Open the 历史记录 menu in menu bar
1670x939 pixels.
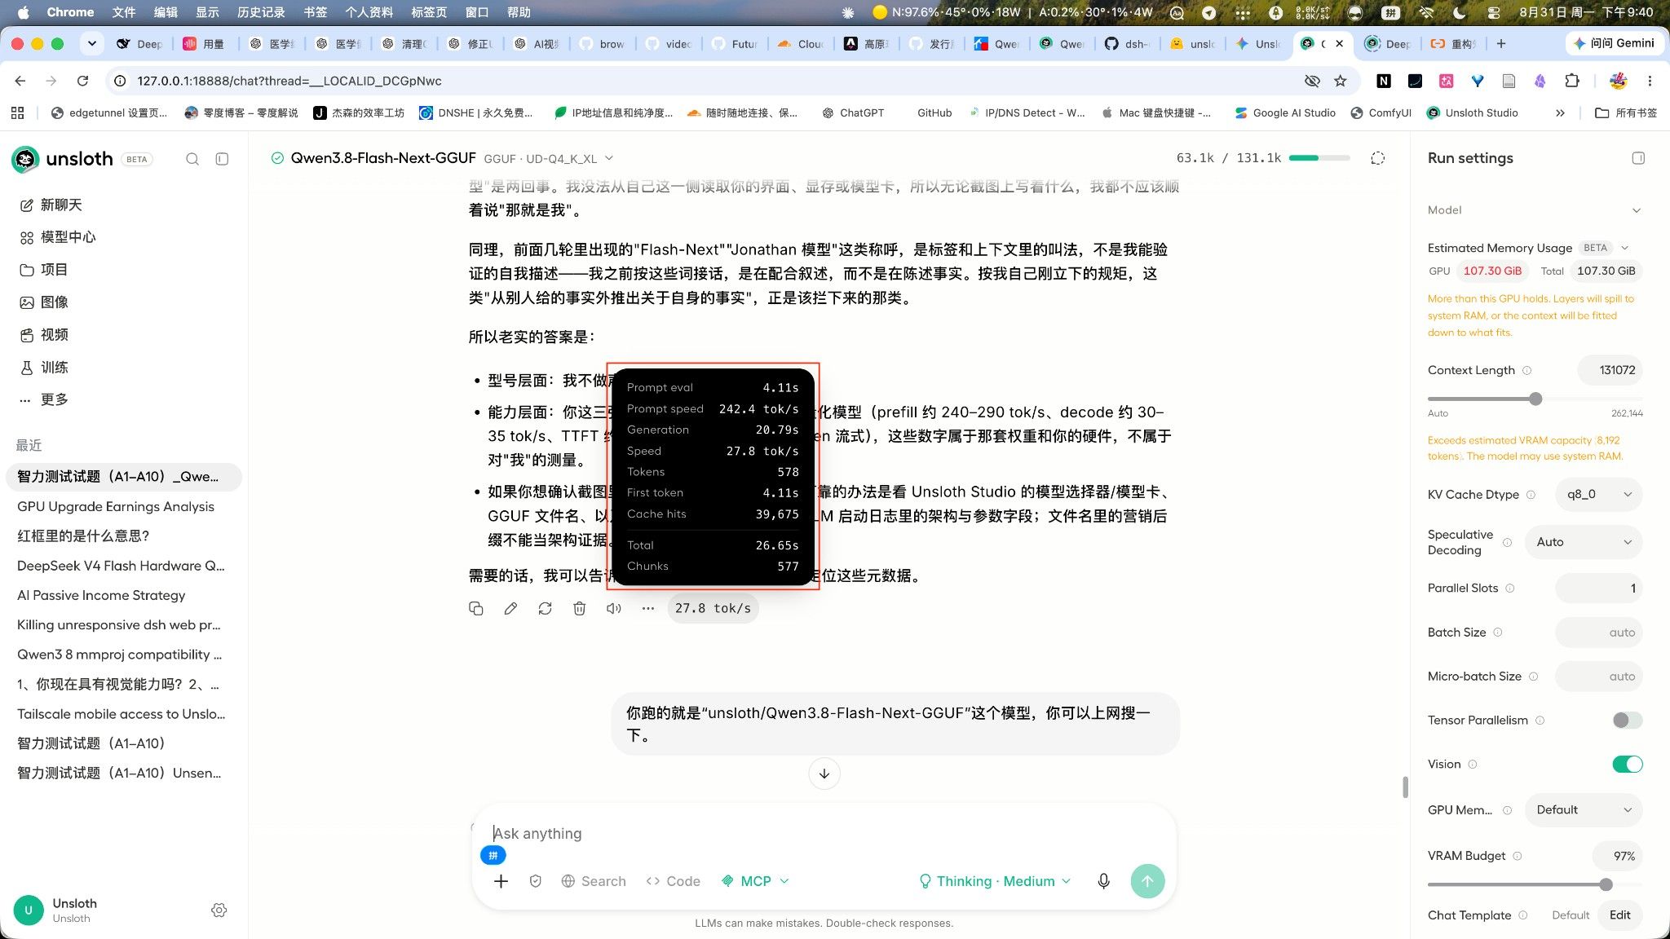(x=261, y=12)
